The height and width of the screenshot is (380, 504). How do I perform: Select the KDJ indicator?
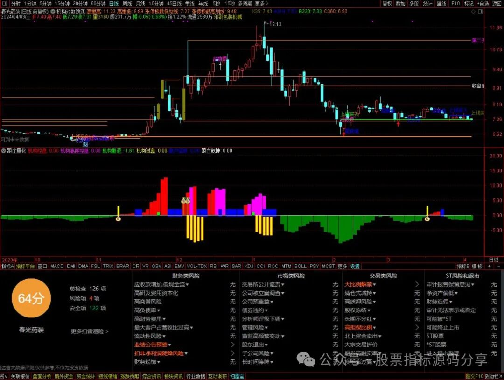tap(248, 266)
